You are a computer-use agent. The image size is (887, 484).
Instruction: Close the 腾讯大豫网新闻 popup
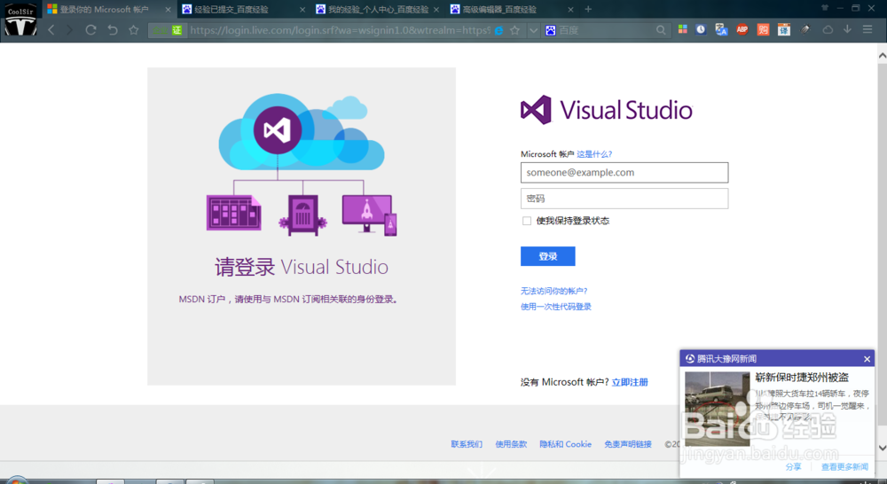867,359
